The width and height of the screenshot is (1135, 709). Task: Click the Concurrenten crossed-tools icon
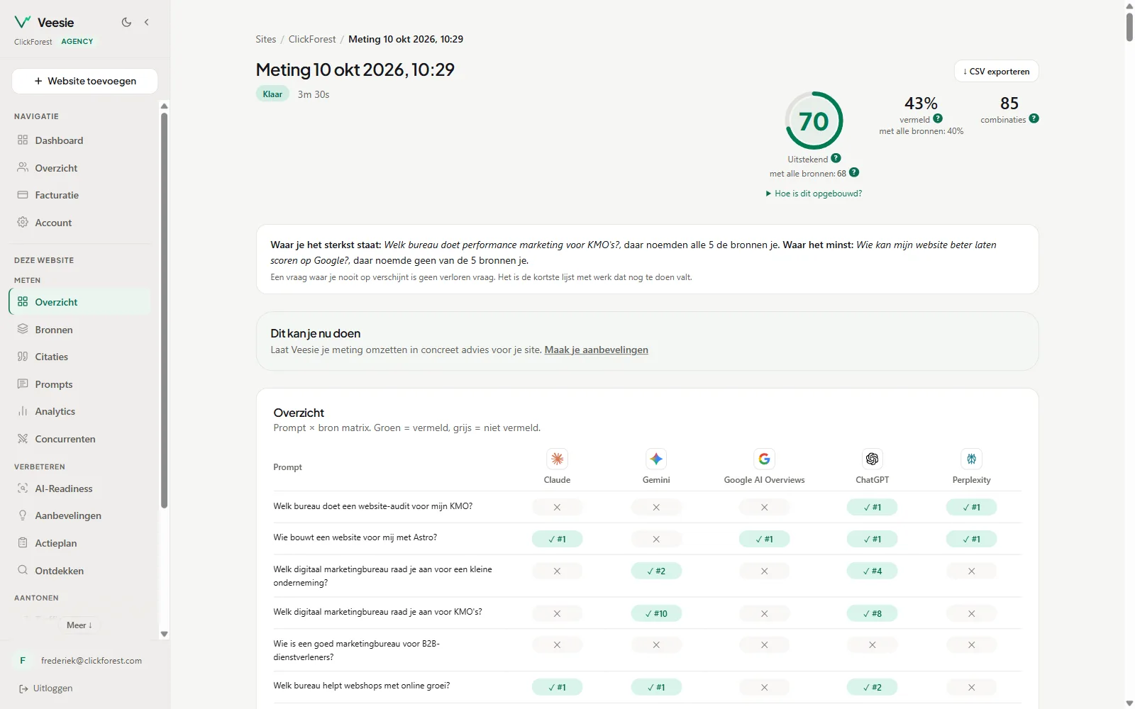pyautogui.click(x=23, y=439)
